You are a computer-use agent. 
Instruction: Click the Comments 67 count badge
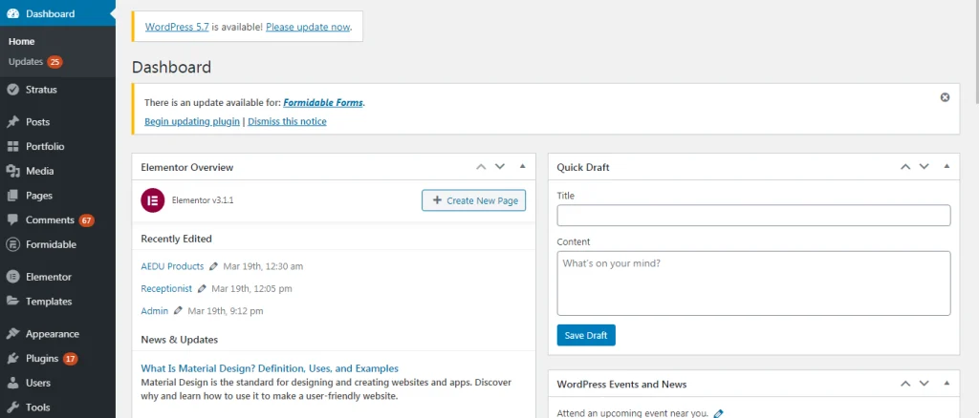(87, 220)
